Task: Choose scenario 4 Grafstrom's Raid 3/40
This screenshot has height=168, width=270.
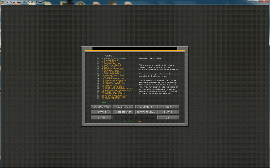Action: tap(112, 65)
